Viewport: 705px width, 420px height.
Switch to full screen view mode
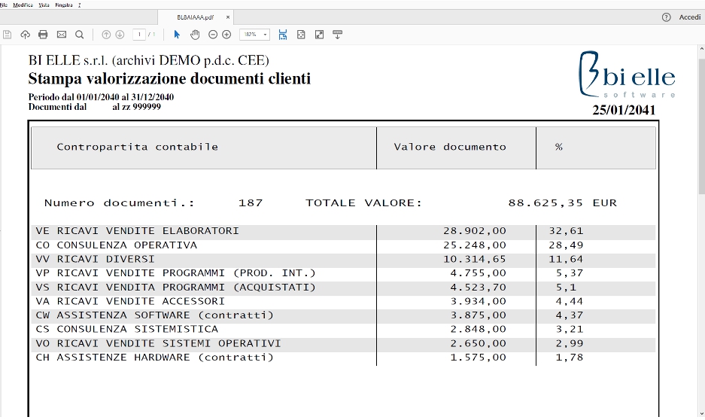[319, 35]
